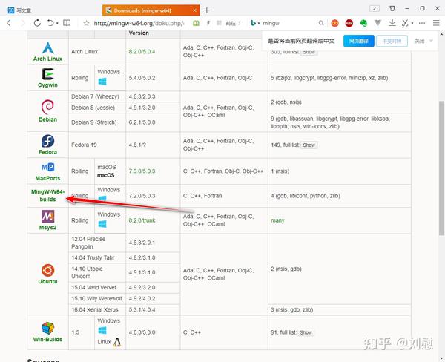Viewport: 445px width, 362px height.
Task: Open the reading mode book icon
Action: (67, 23)
